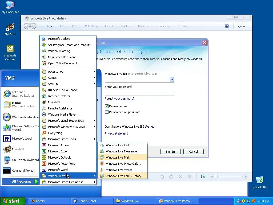Select My Computer desktop icon
This screenshot has width=273, height=205.
tap(10, 7)
